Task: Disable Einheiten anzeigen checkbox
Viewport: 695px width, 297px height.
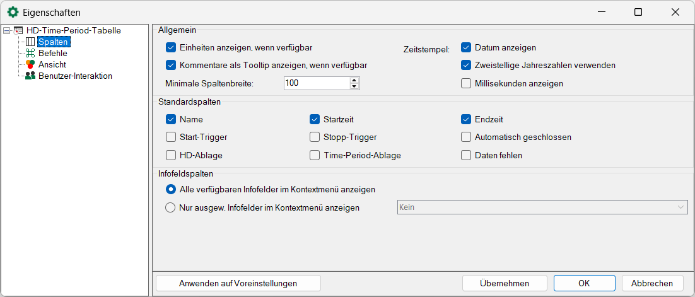Action: [170, 47]
